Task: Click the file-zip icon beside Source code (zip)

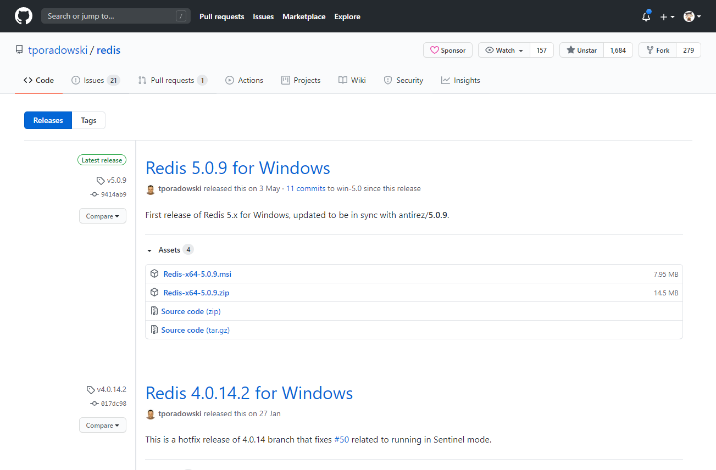Action: click(x=154, y=311)
